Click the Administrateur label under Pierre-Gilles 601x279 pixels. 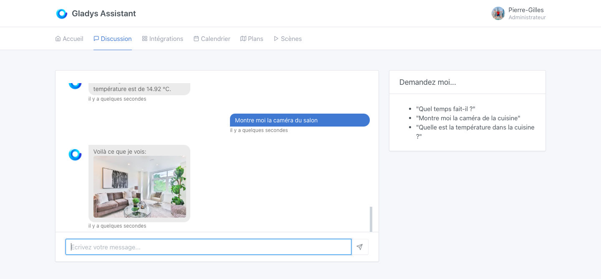click(x=527, y=17)
